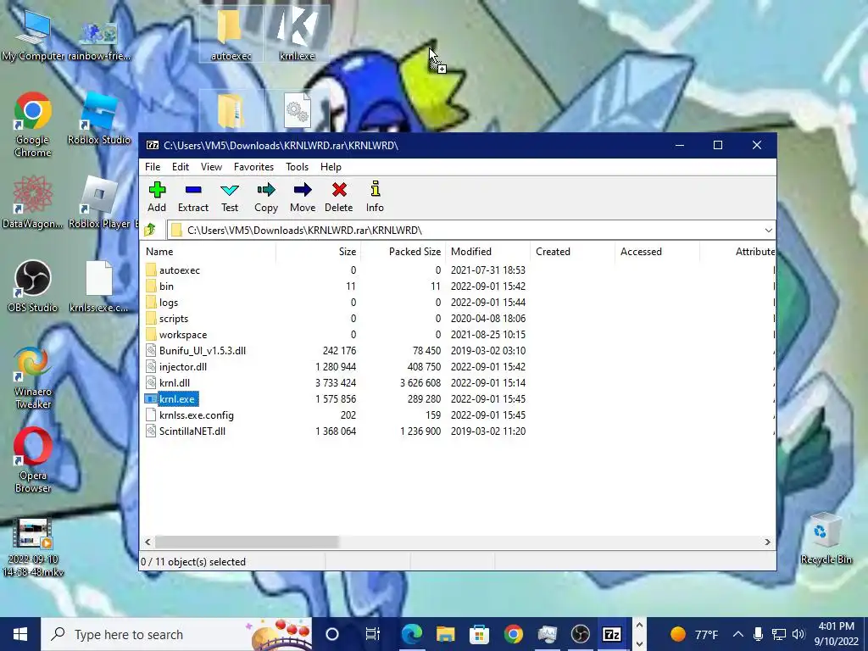Open the taskbar clock and date
868x651 pixels.
click(836, 634)
